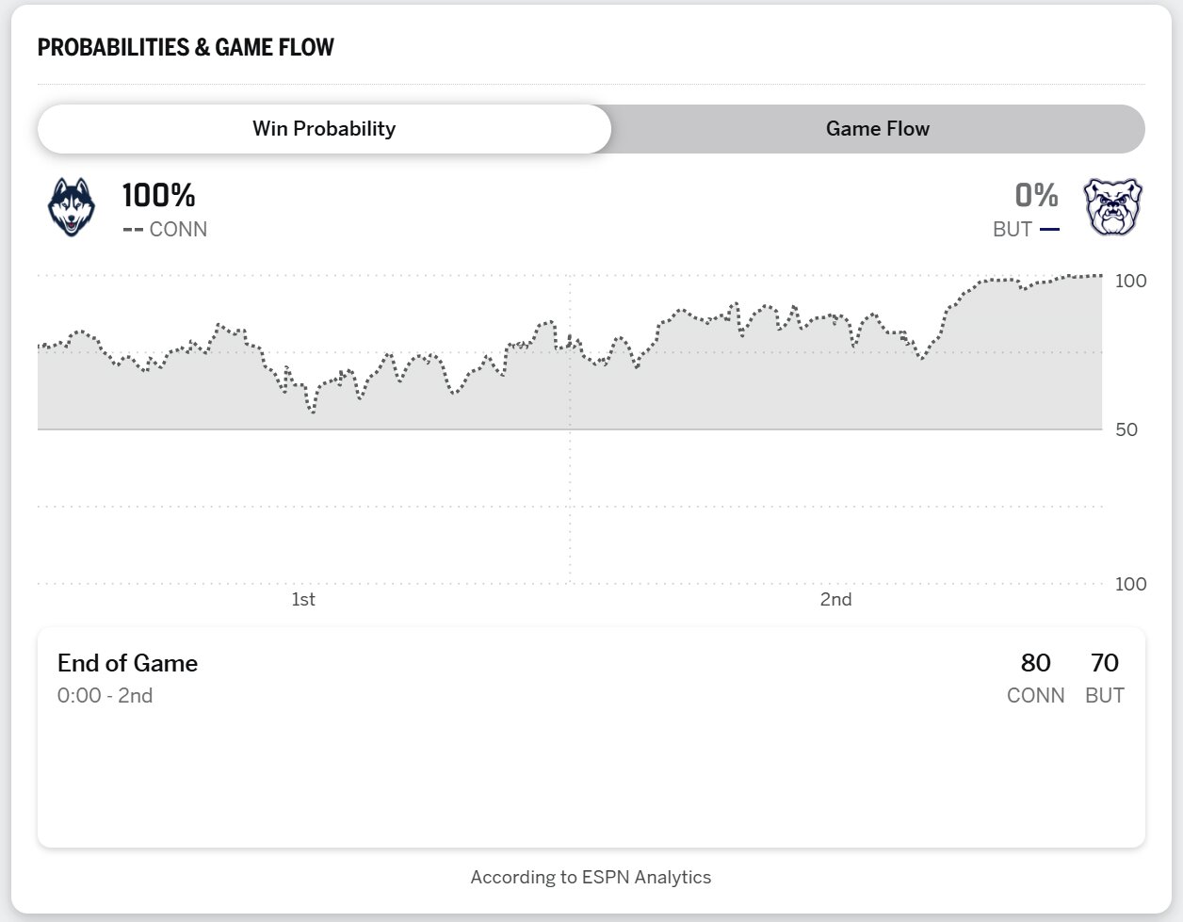1183x922 pixels.
Task: Click the 1st half axis label
Action: point(302,600)
